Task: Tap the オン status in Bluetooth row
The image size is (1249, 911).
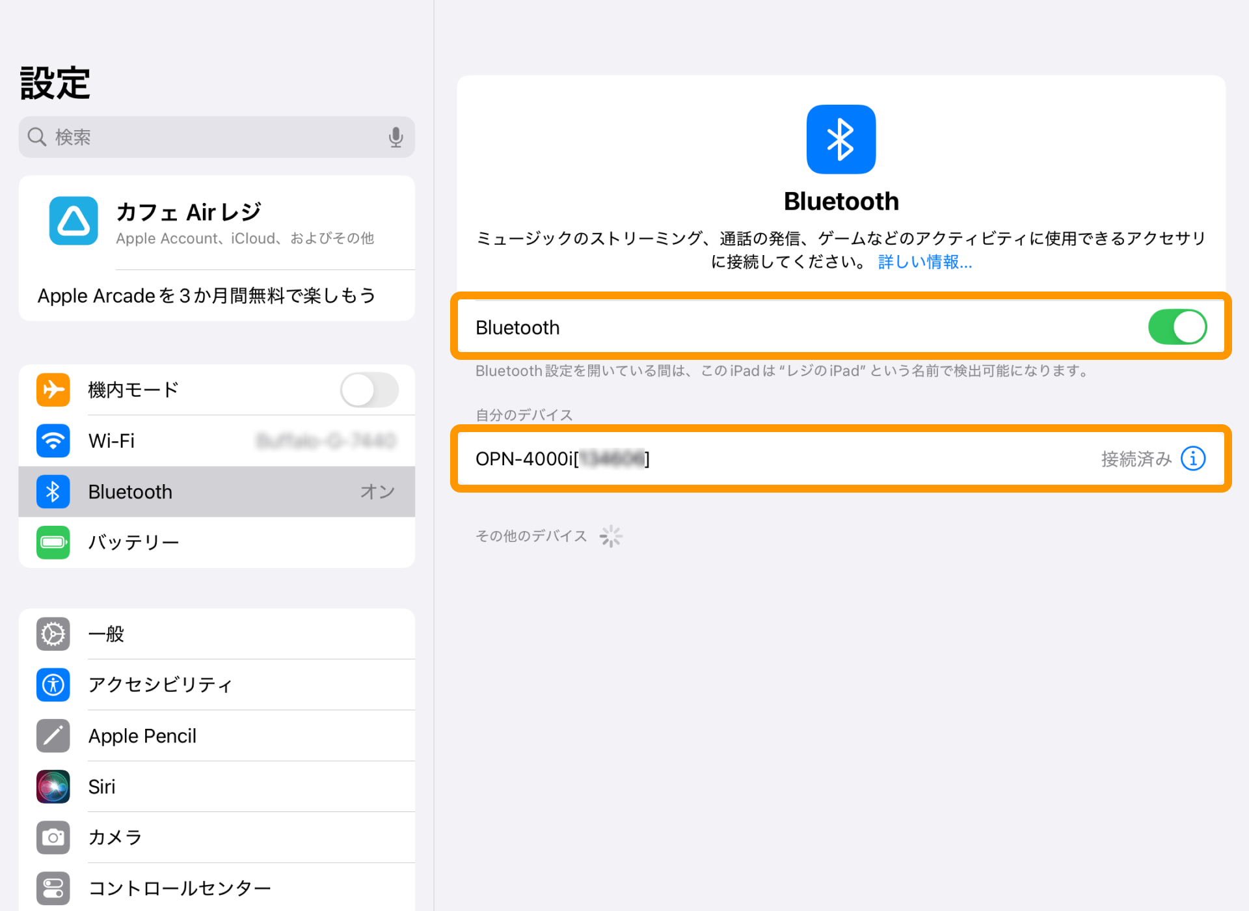Action: tap(378, 491)
